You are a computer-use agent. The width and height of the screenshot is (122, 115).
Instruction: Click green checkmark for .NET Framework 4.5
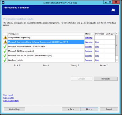point(5,51)
